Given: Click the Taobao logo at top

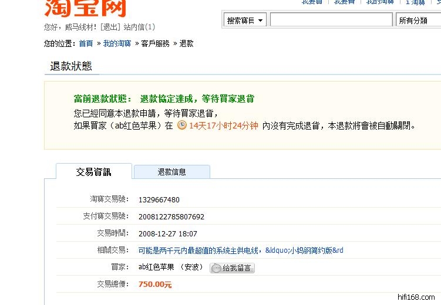Looking at the screenshot, I should [x=85, y=8].
